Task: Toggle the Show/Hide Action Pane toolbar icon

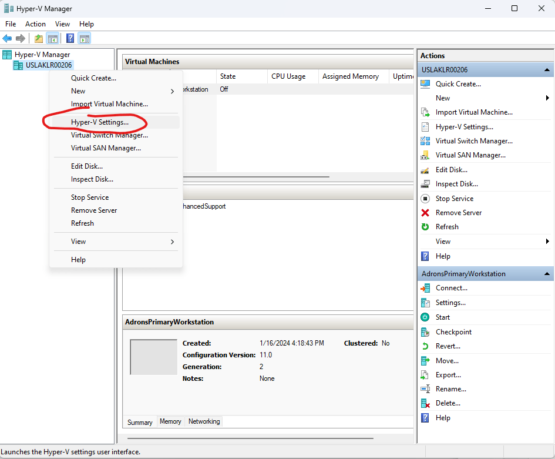Action: coord(85,38)
